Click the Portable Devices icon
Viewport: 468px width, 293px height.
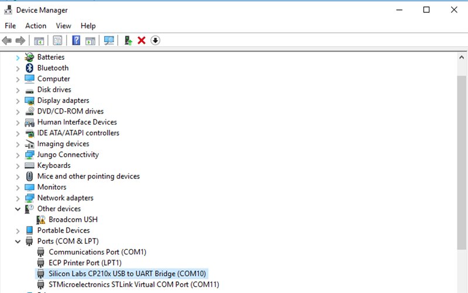point(29,230)
